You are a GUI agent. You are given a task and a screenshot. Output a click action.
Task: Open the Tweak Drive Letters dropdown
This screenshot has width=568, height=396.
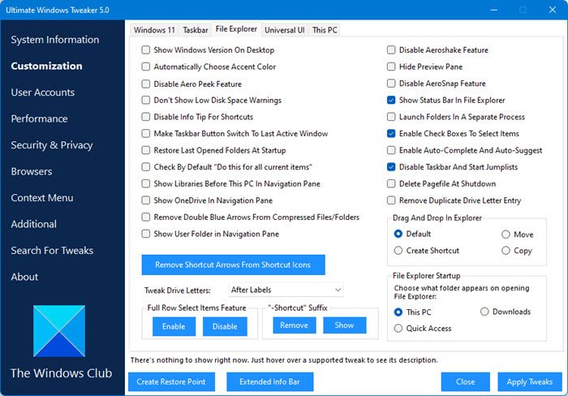[x=286, y=290]
